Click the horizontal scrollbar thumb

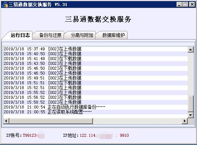coord(51,121)
